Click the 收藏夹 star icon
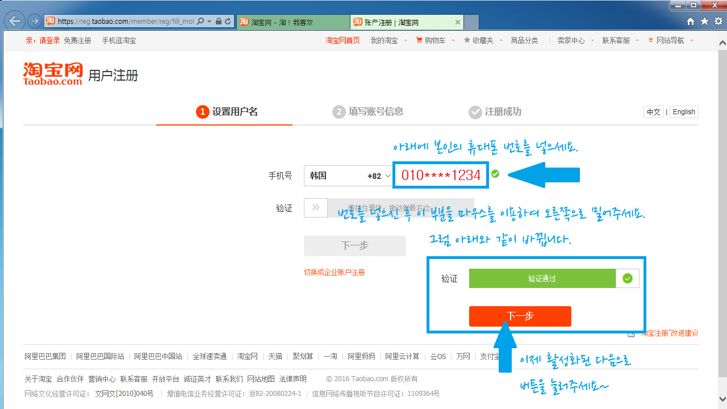The image size is (727, 409). point(467,40)
